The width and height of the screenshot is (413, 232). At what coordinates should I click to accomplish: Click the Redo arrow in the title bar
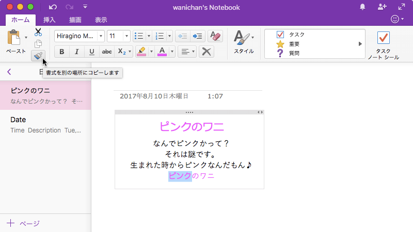pos(69,7)
